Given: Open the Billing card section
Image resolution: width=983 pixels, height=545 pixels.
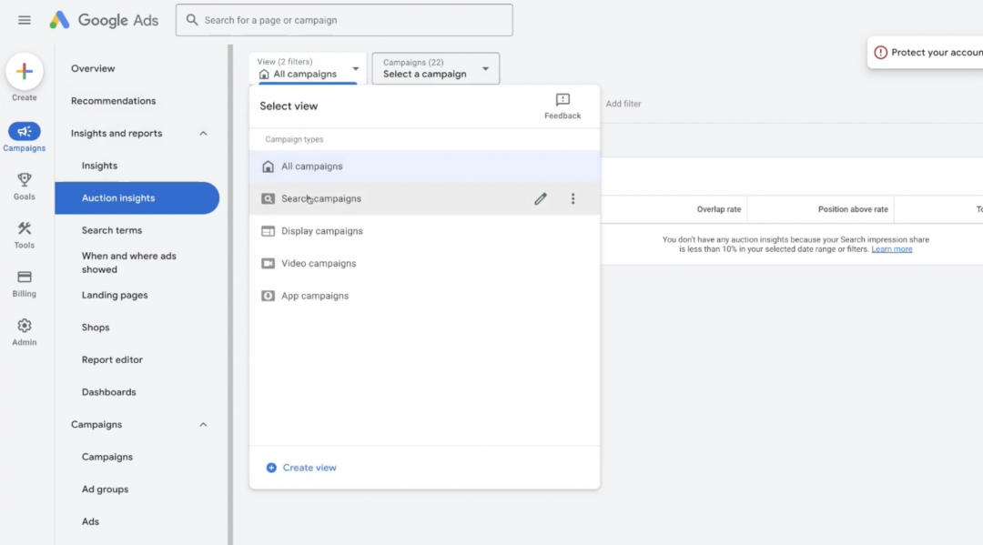Looking at the screenshot, I should point(25,284).
